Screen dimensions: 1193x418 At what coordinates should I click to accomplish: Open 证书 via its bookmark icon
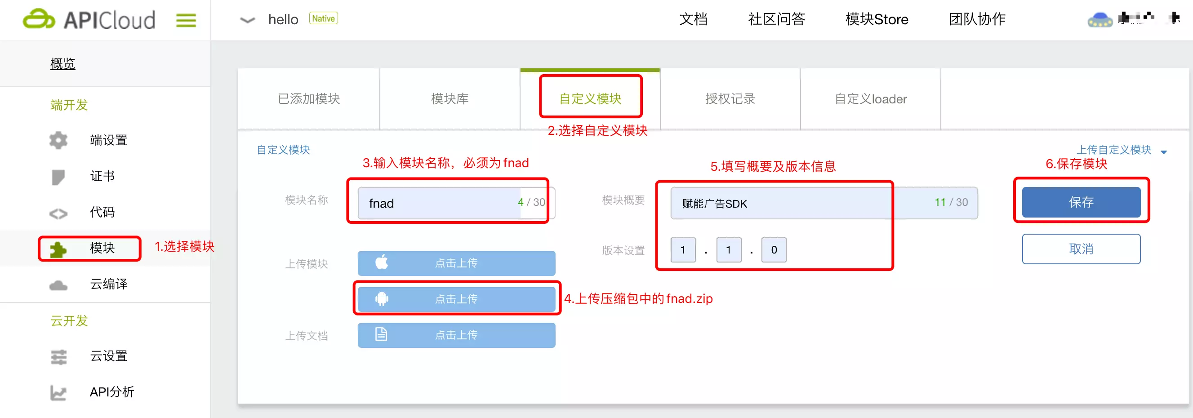point(58,176)
